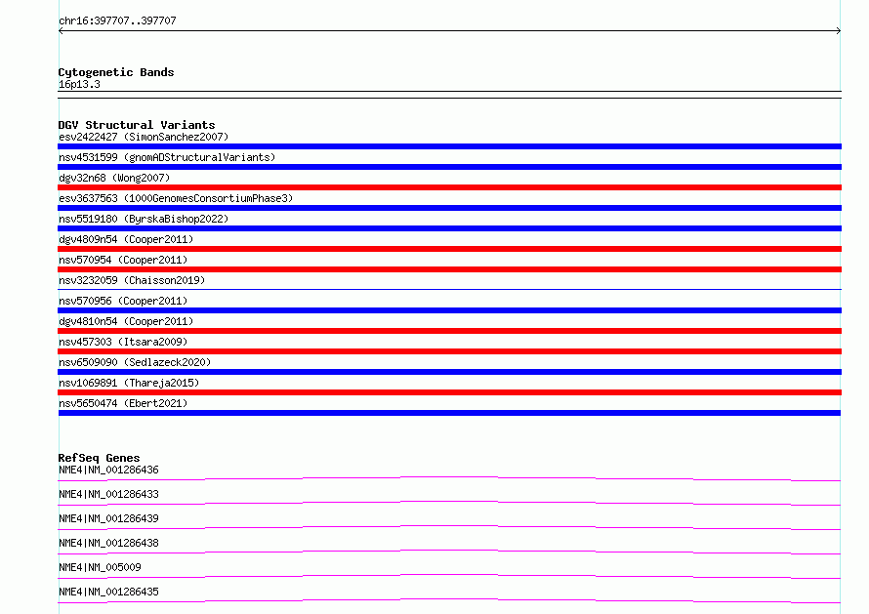The height and width of the screenshot is (614, 869).
Task: Open esv3637563 (1000GenomesConsortiumPhase3) label
Action: pyautogui.click(x=176, y=198)
